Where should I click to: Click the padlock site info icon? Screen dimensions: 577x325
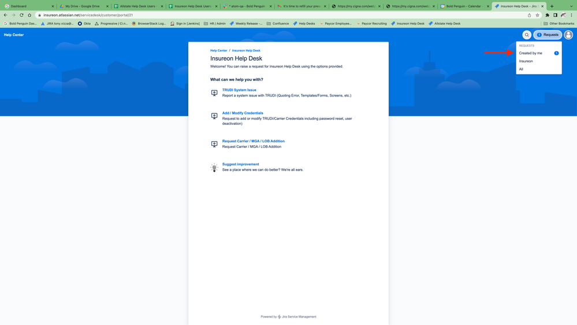pyautogui.click(x=39, y=15)
